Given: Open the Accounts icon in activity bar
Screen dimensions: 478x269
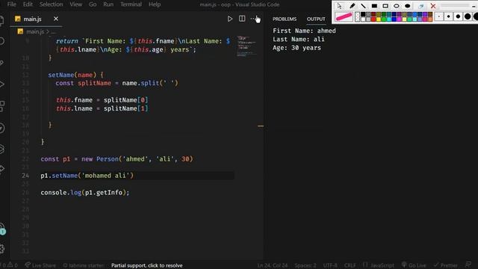Looking at the screenshot, I should pos(2,228).
